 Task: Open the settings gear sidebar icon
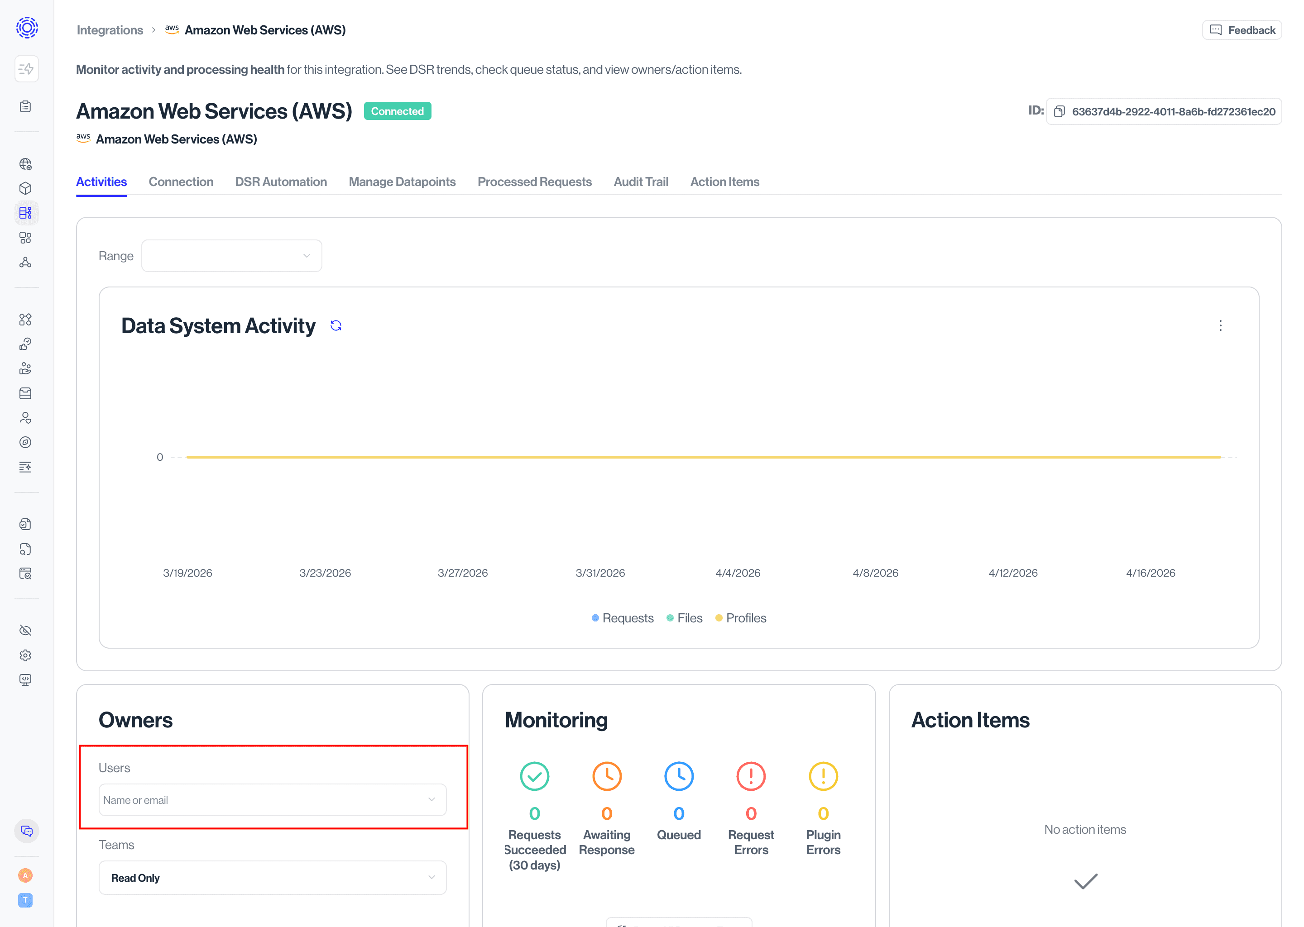pyautogui.click(x=26, y=655)
